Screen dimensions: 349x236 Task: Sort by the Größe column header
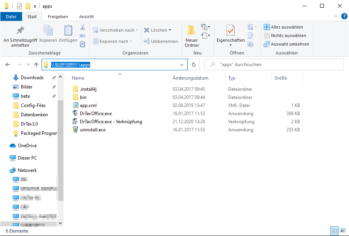click(x=281, y=78)
